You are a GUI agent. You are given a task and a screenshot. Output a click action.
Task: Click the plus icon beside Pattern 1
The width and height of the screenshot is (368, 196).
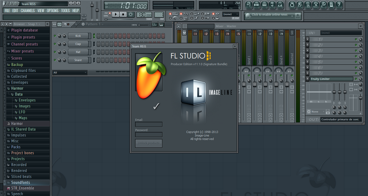point(83,24)
